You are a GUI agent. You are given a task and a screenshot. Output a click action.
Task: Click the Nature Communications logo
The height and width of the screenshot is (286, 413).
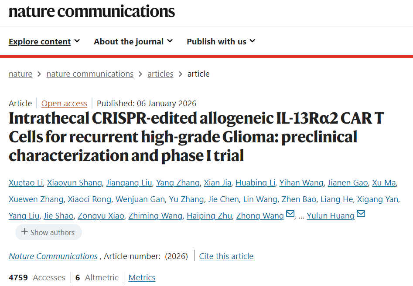tap(92, 11)
